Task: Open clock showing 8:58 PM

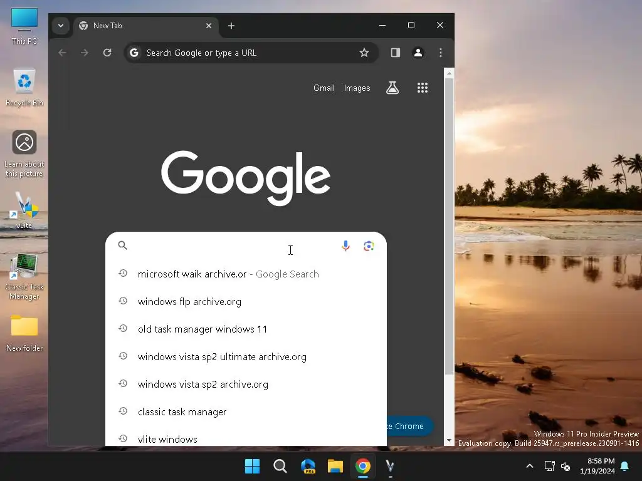Action: pyautogui.click(x=597, y=466)
